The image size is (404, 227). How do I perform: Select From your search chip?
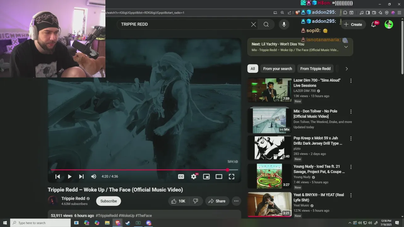(277, 69)
